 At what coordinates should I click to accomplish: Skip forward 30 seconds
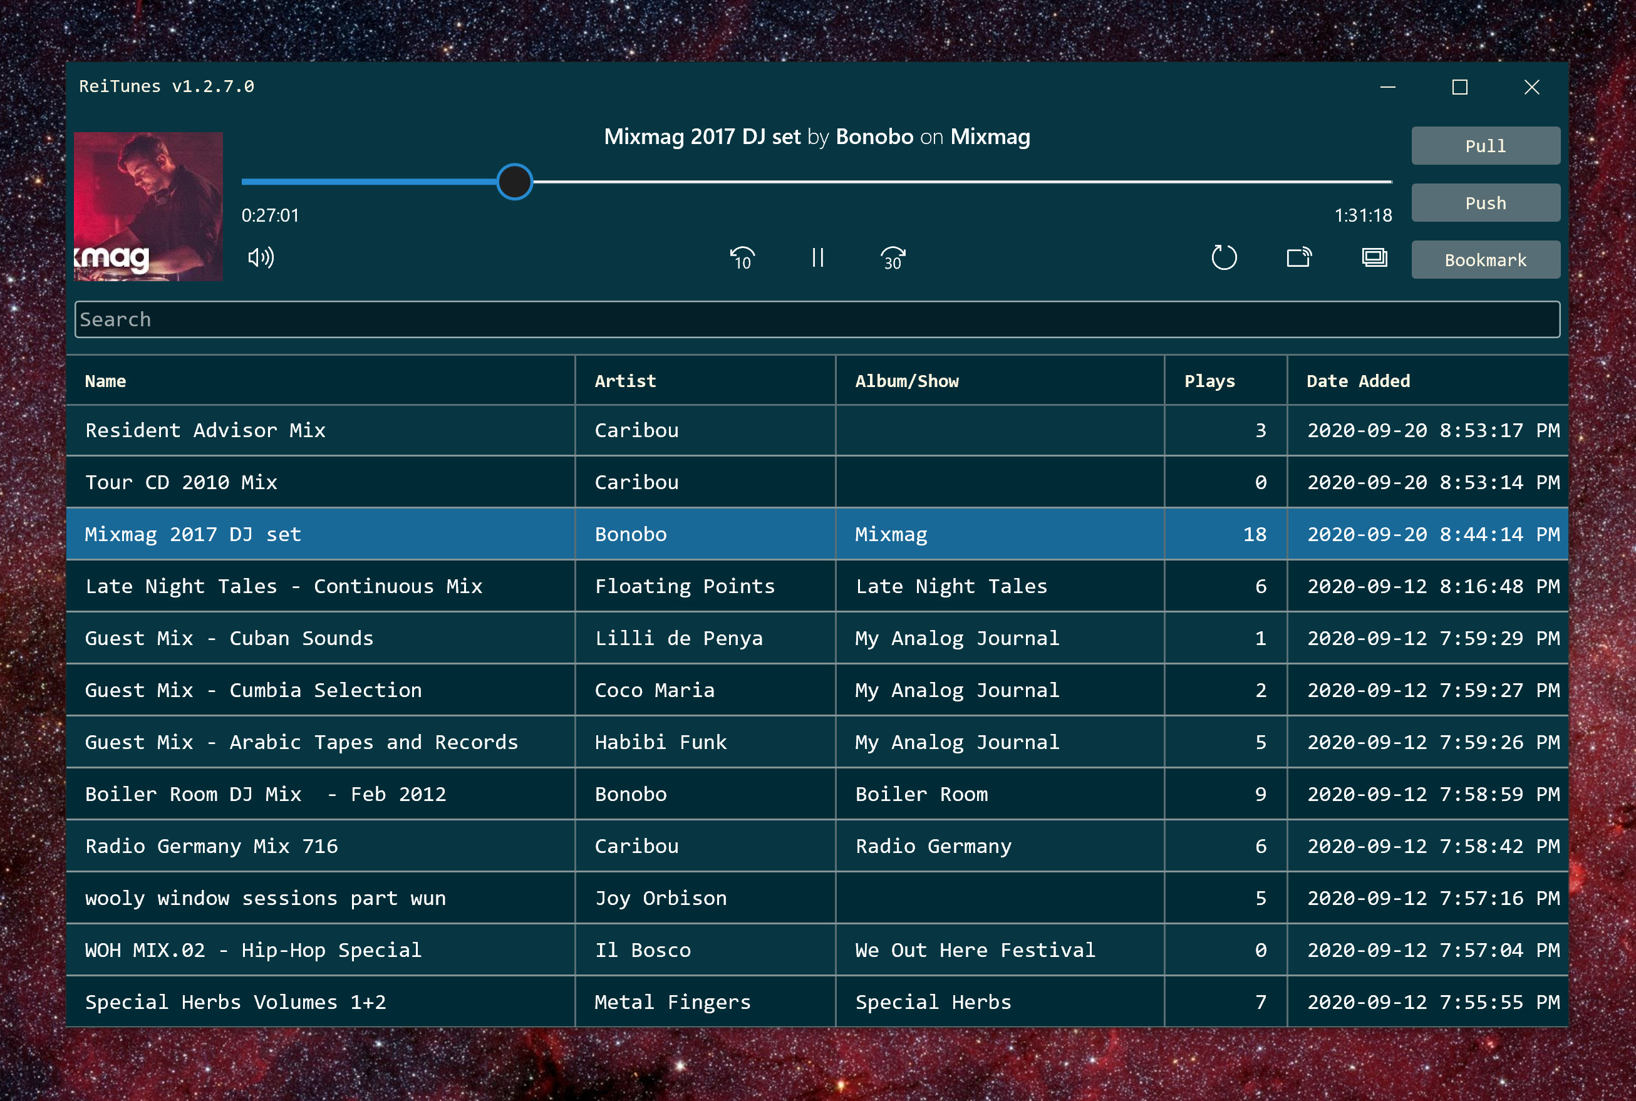(892, 259)
